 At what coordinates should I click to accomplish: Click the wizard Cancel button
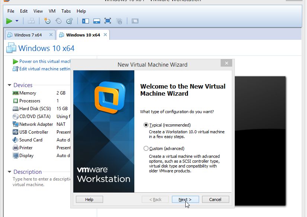(x=215, y=200)
